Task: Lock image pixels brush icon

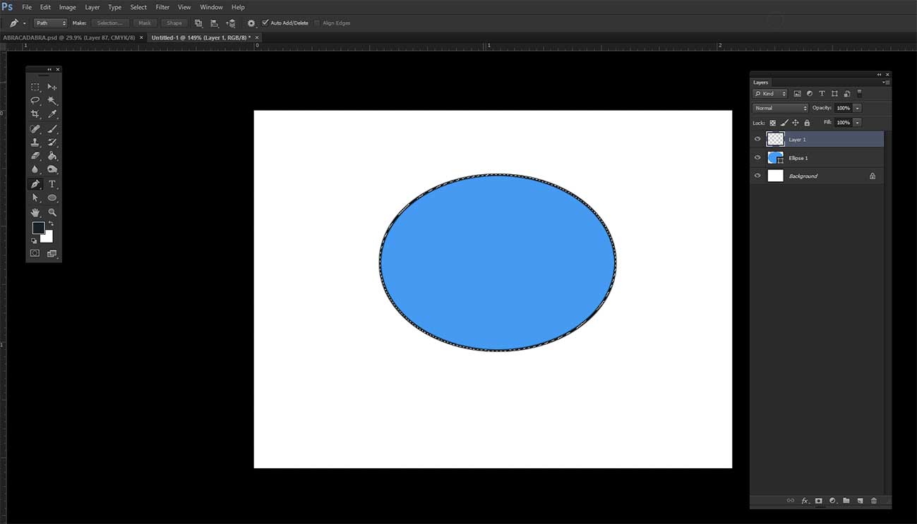Action: pos(784,123)
